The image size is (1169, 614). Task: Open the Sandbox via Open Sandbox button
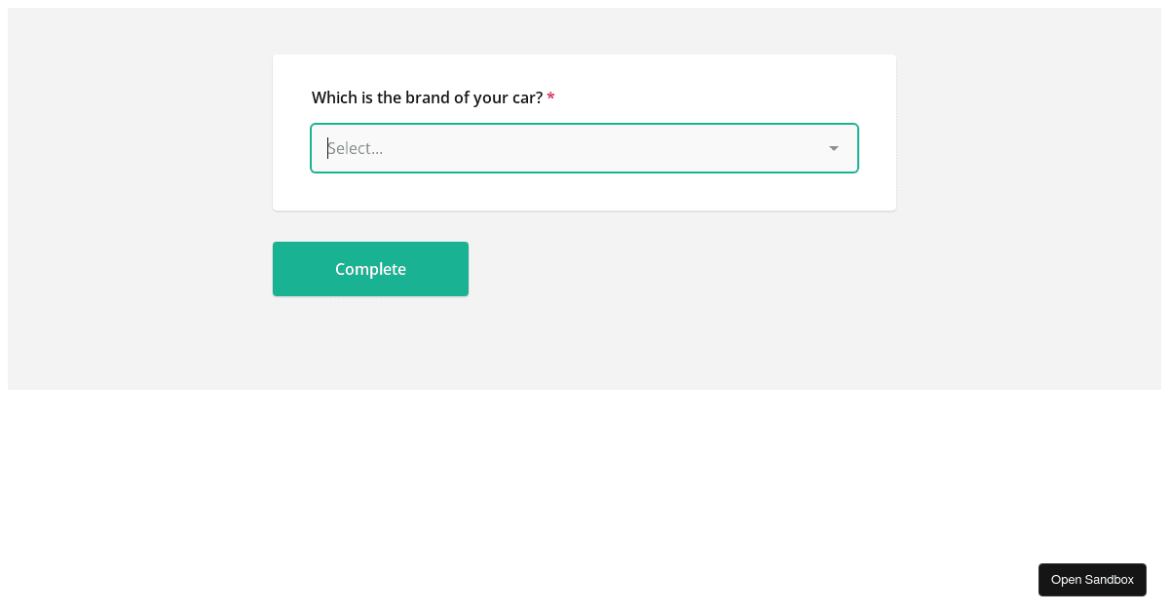1092,580
